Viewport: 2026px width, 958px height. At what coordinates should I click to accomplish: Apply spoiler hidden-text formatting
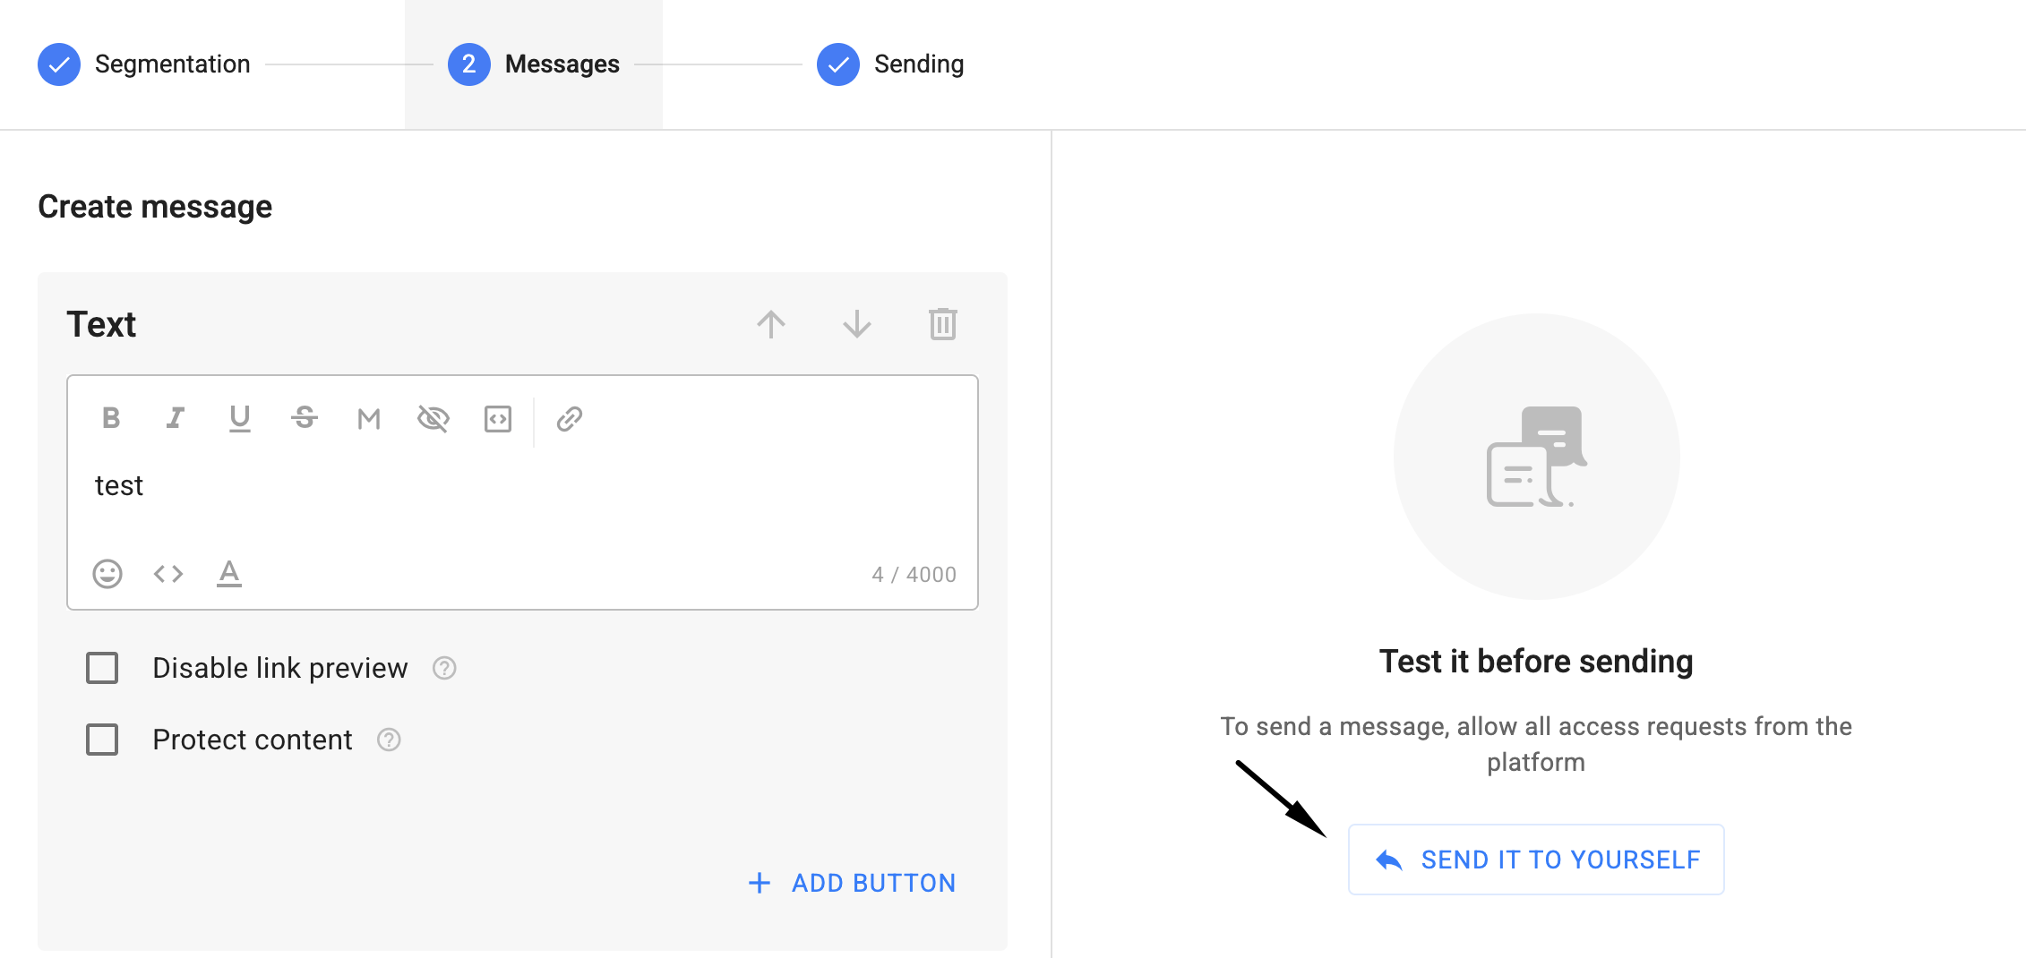point(434,418)
